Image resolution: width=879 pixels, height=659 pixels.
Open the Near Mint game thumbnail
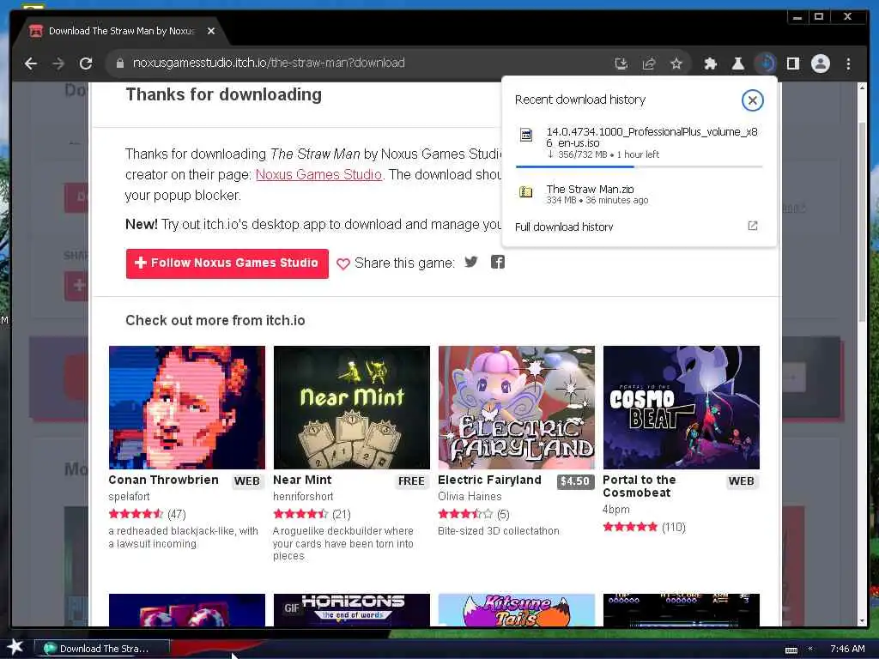(351, 408)
